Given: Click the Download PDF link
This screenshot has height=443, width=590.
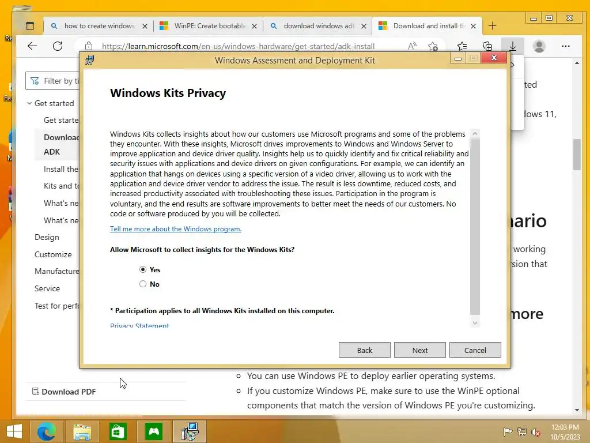Looking at the screenshot, I should tap(64, 392).
